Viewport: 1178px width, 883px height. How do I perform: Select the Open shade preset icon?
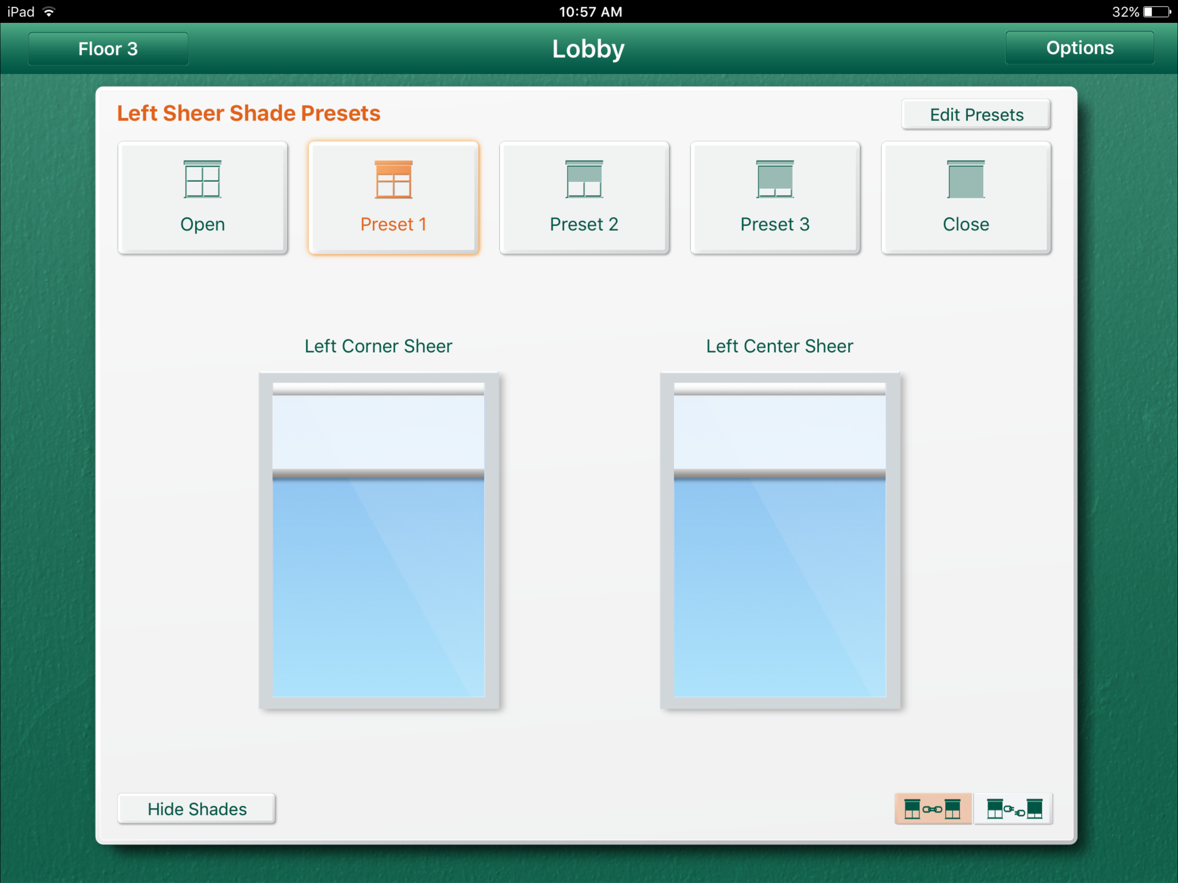tap(202, 179)
